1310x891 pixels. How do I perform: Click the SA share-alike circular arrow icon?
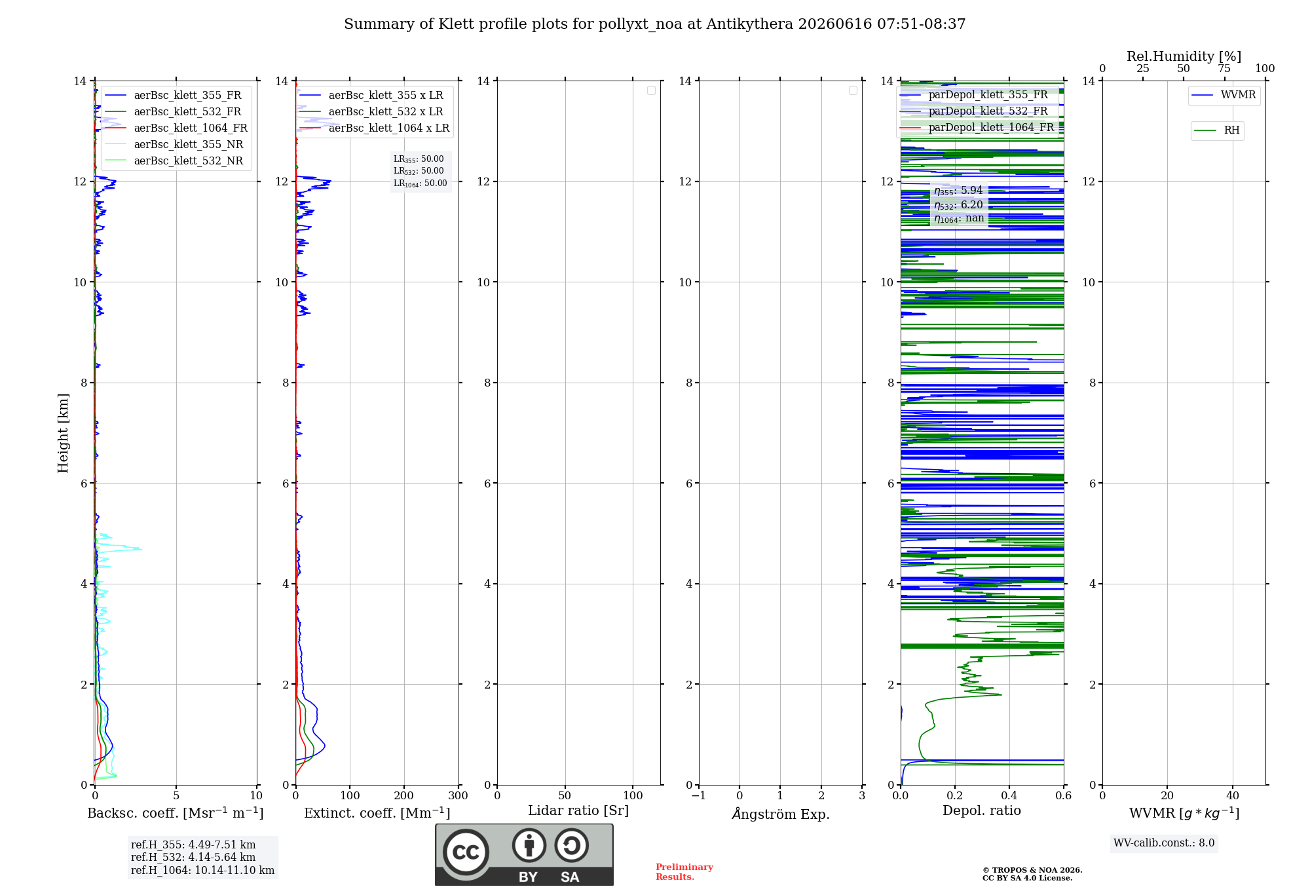click(x=571, y=845)
